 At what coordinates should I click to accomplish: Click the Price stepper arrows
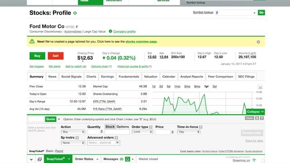(x=172, y=132)
